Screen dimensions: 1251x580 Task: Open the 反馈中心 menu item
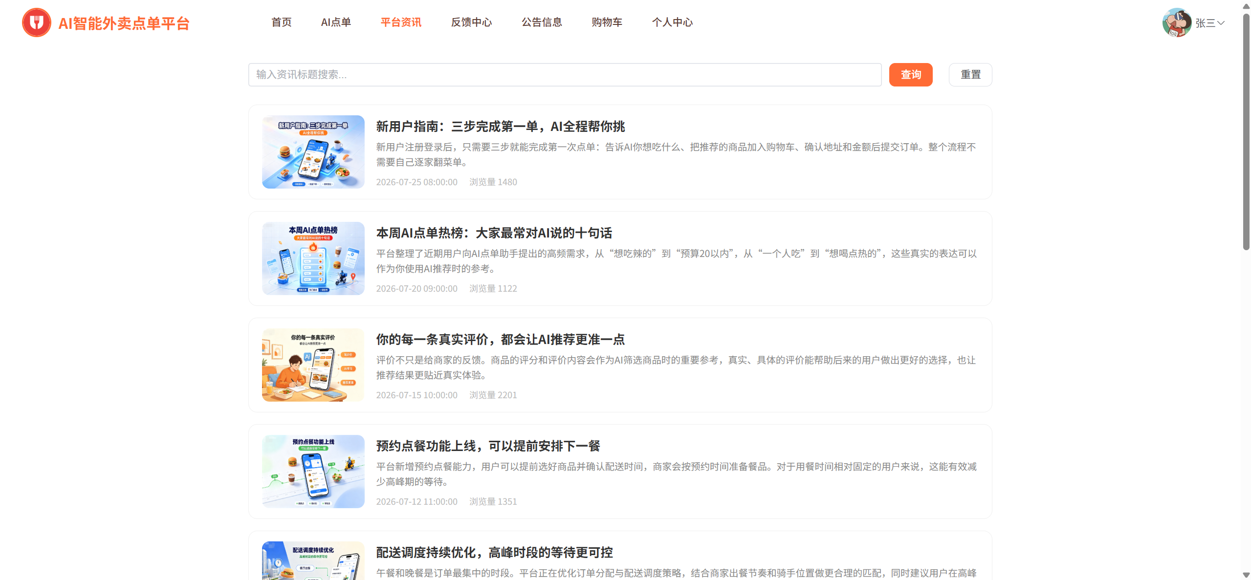[x=471, y=22]
